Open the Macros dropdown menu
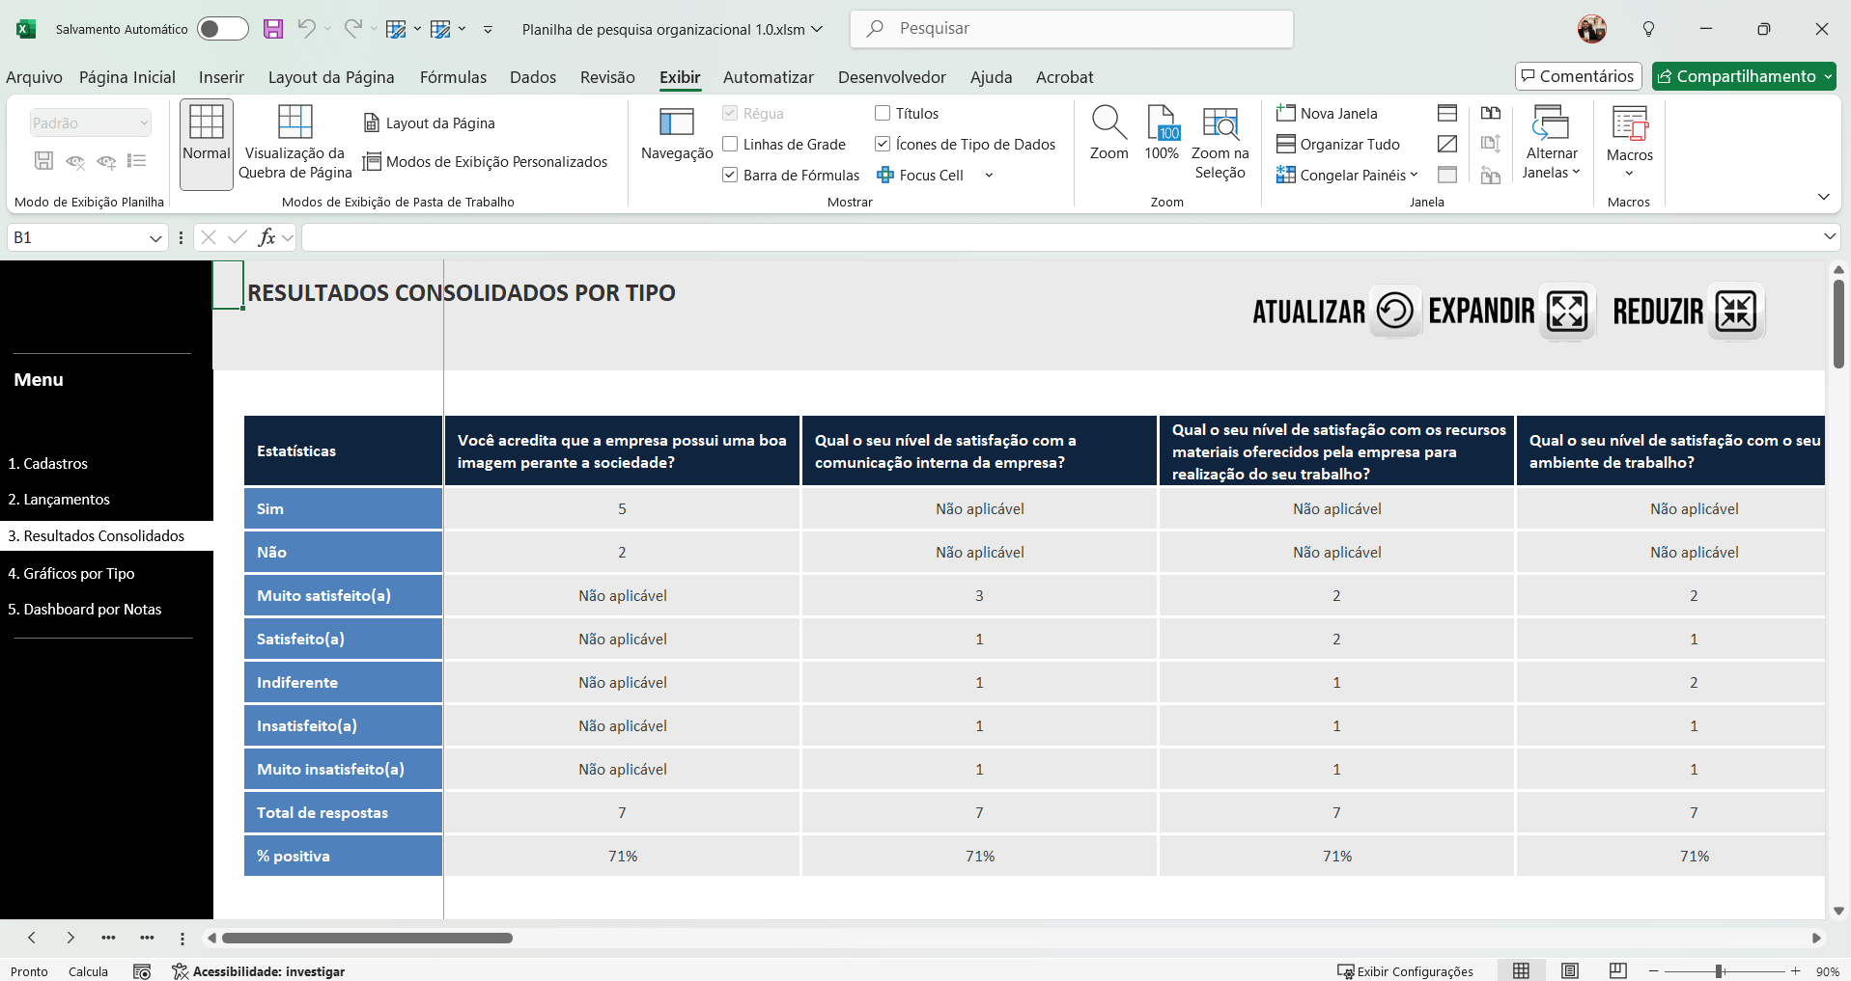 click(x=1629, y=143)
